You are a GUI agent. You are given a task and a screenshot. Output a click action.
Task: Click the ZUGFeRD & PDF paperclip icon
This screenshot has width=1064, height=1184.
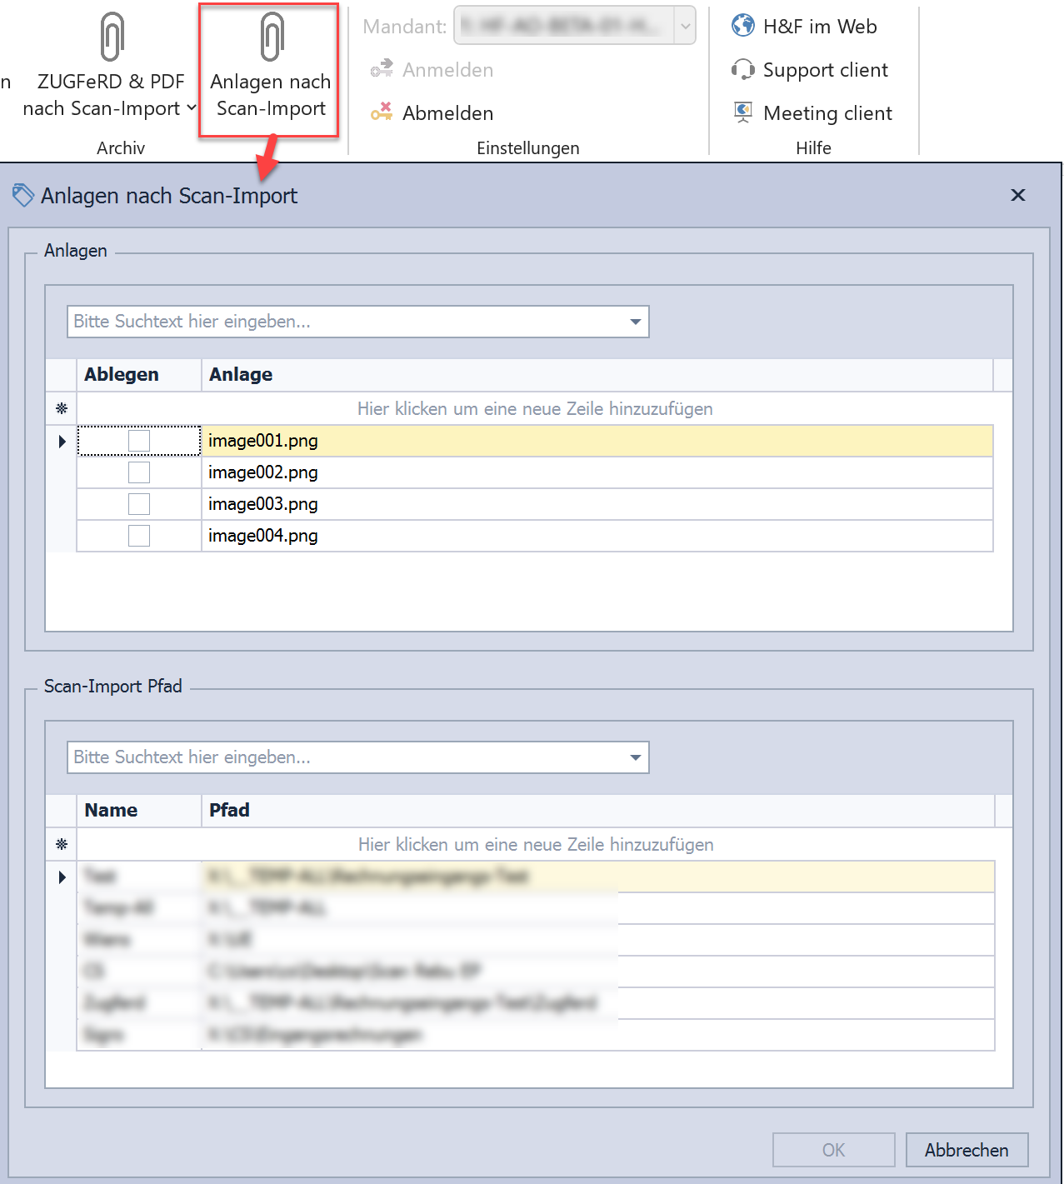coord(112,37)
